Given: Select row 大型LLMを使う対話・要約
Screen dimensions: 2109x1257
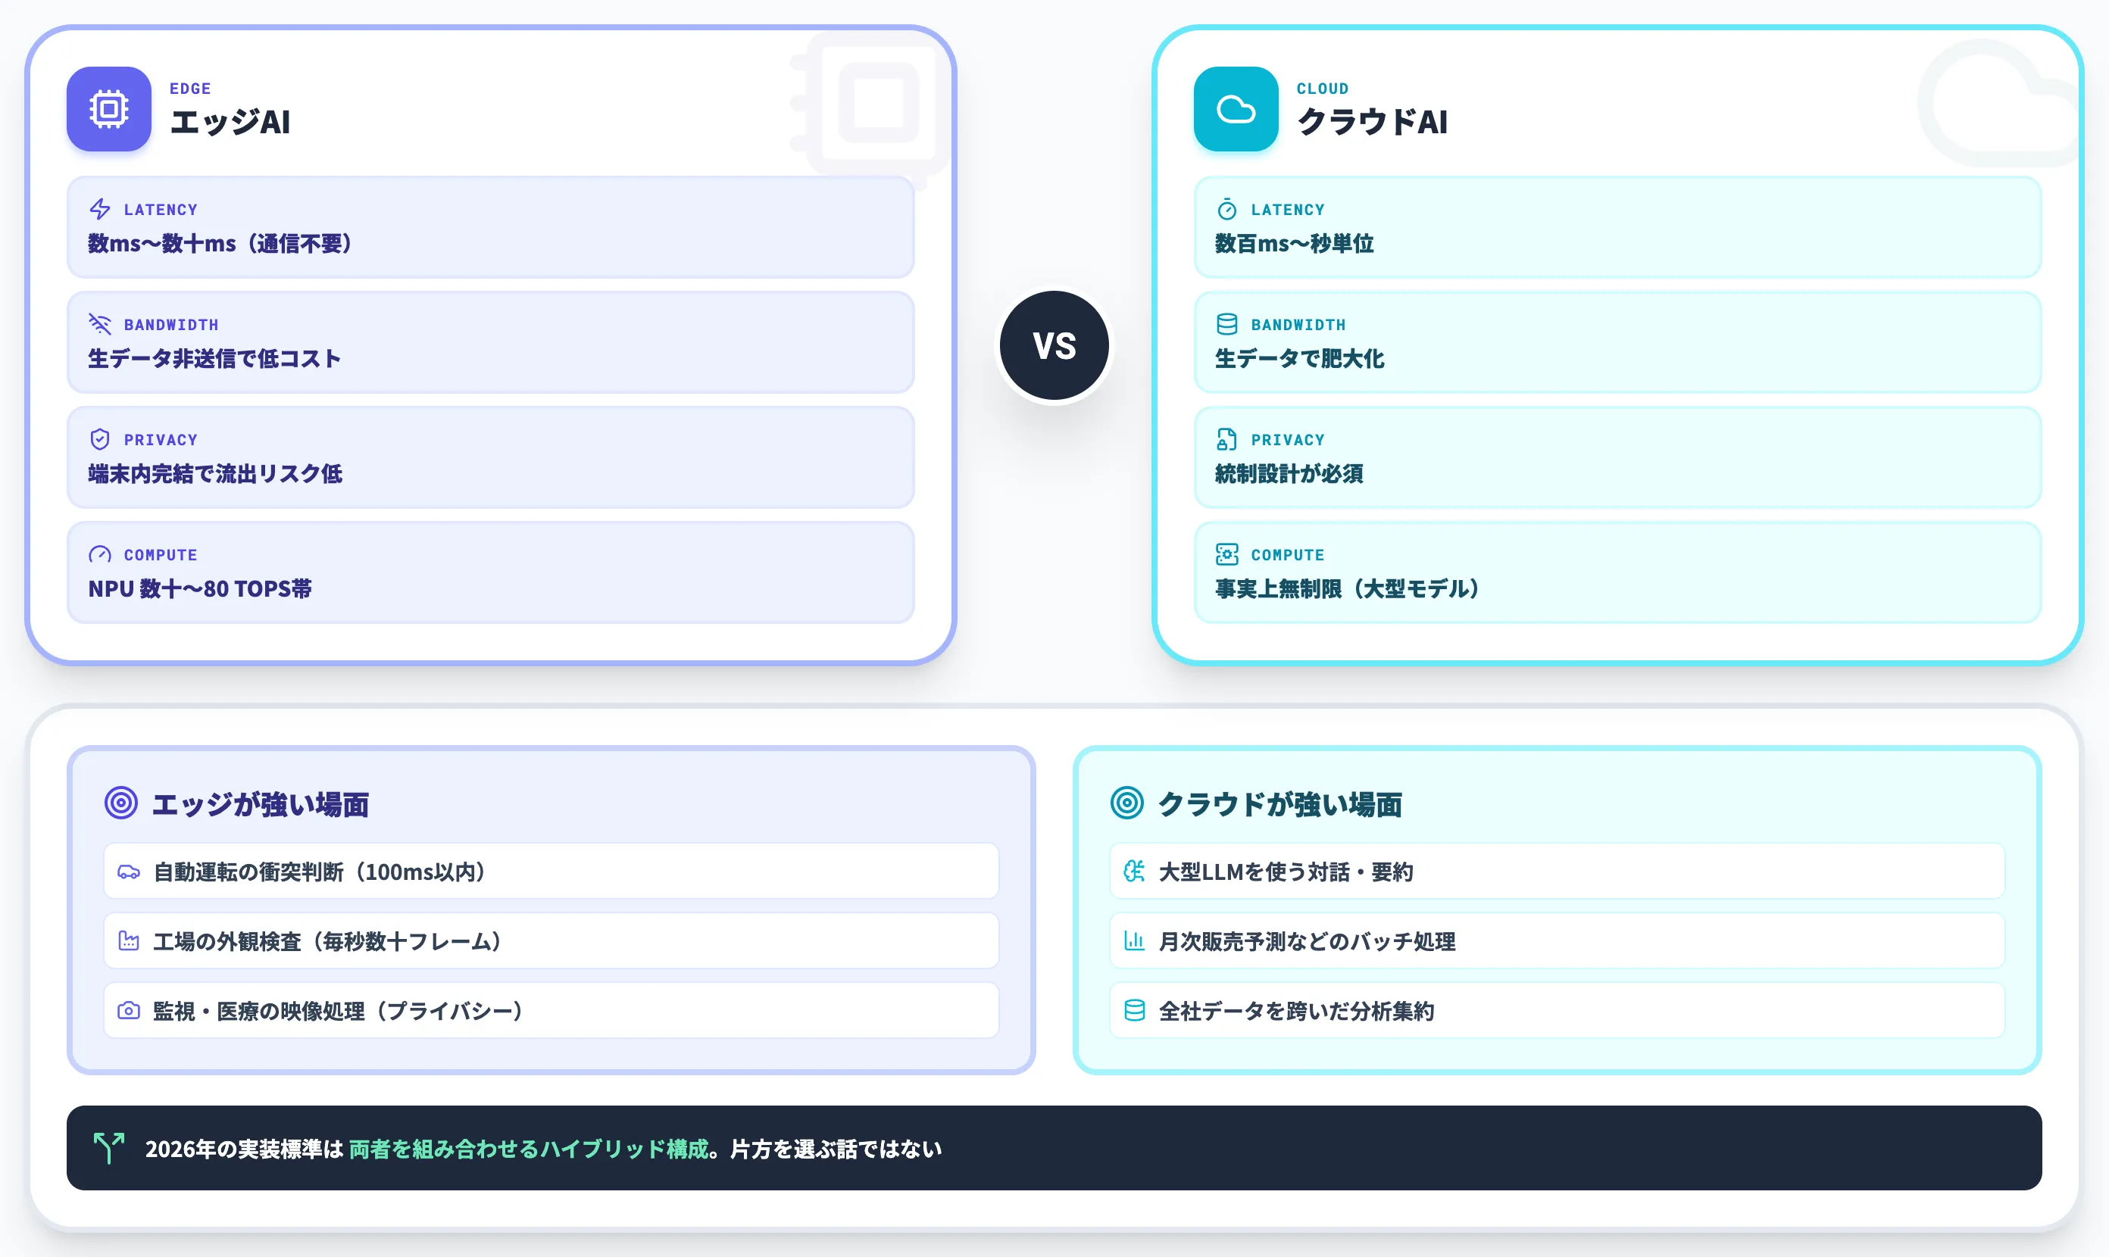Looking at the screenshot, I should tap(1558, 872).
